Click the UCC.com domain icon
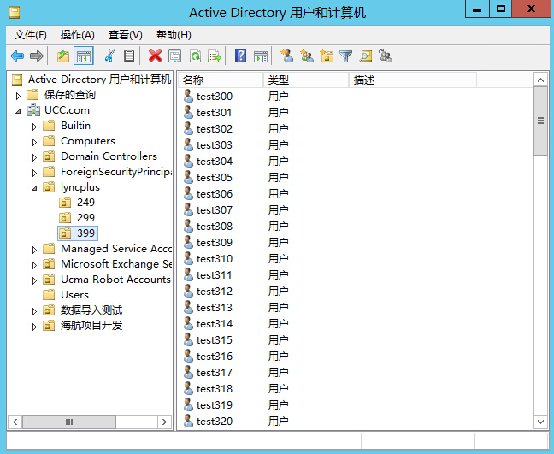The width and height of the screenshot is (554, 454). pos(33,110)
